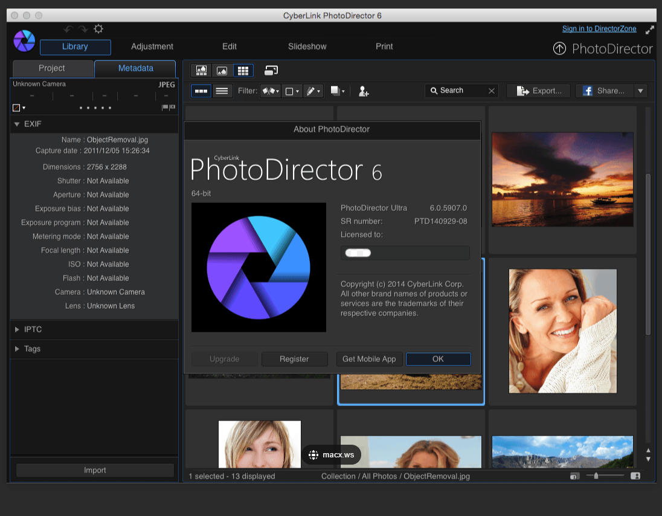
Task: Click the upload arrow circle icon beside PhotoDirector
Action: click(559, 48)
